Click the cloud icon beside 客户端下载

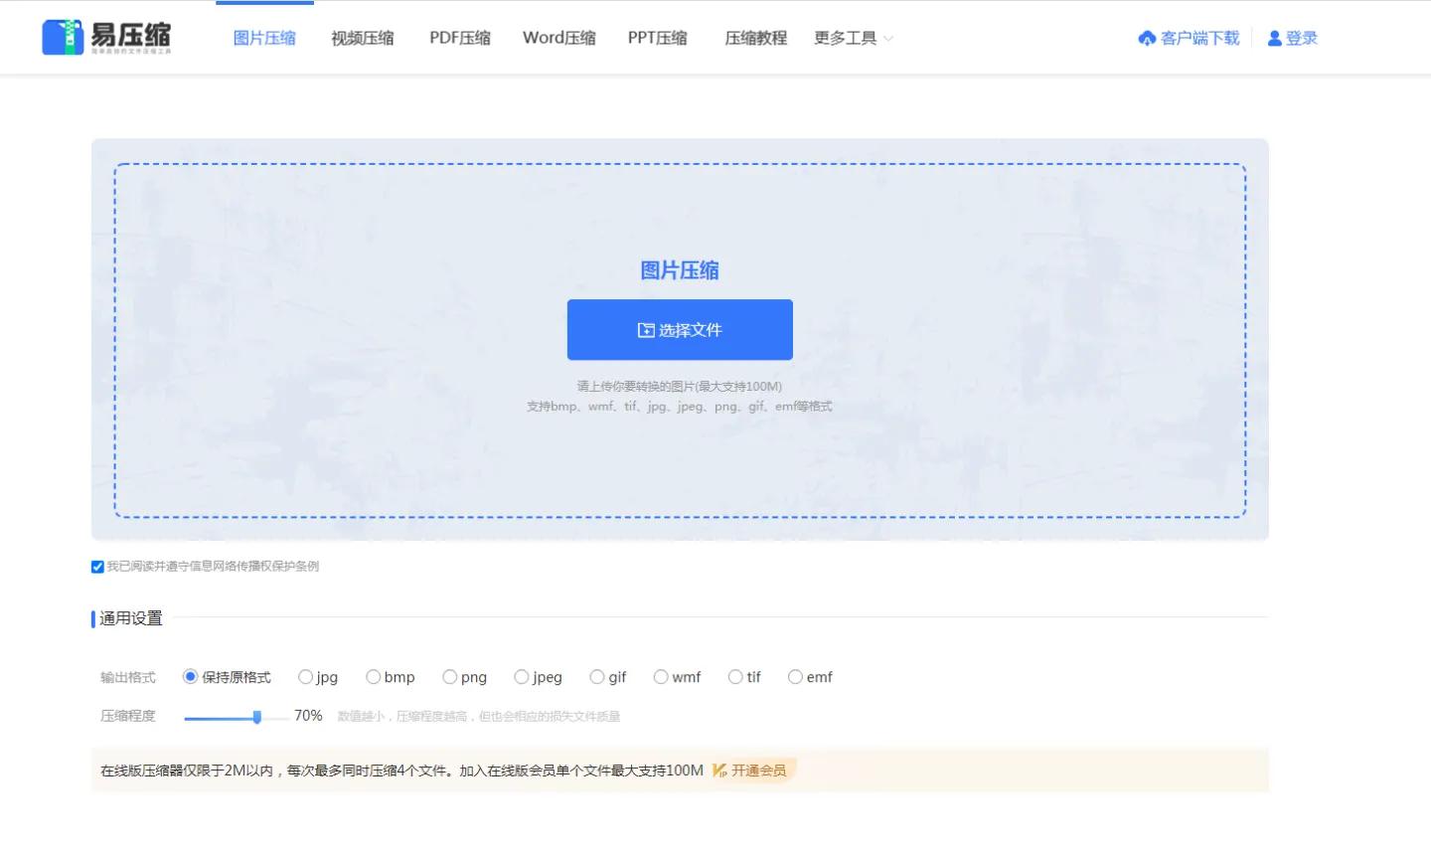tap(1145, 38)
